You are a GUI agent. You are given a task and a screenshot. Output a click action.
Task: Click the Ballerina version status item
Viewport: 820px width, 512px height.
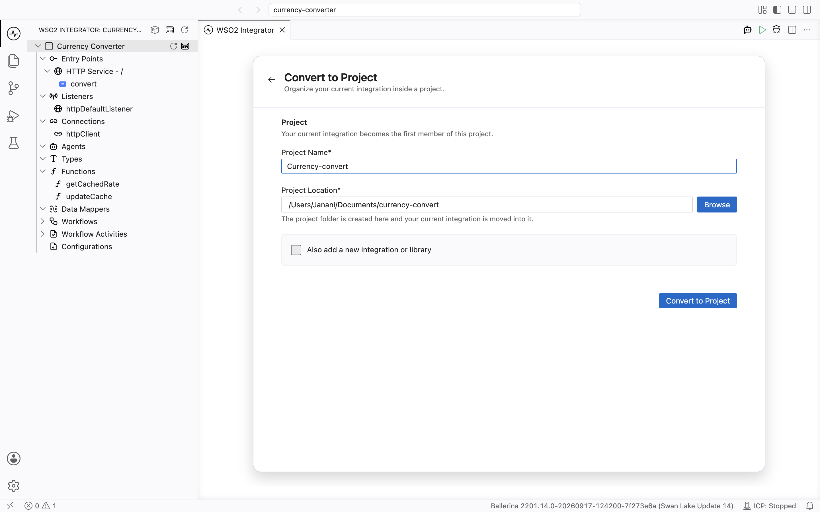pyautogui.click(x=612, y=506)
